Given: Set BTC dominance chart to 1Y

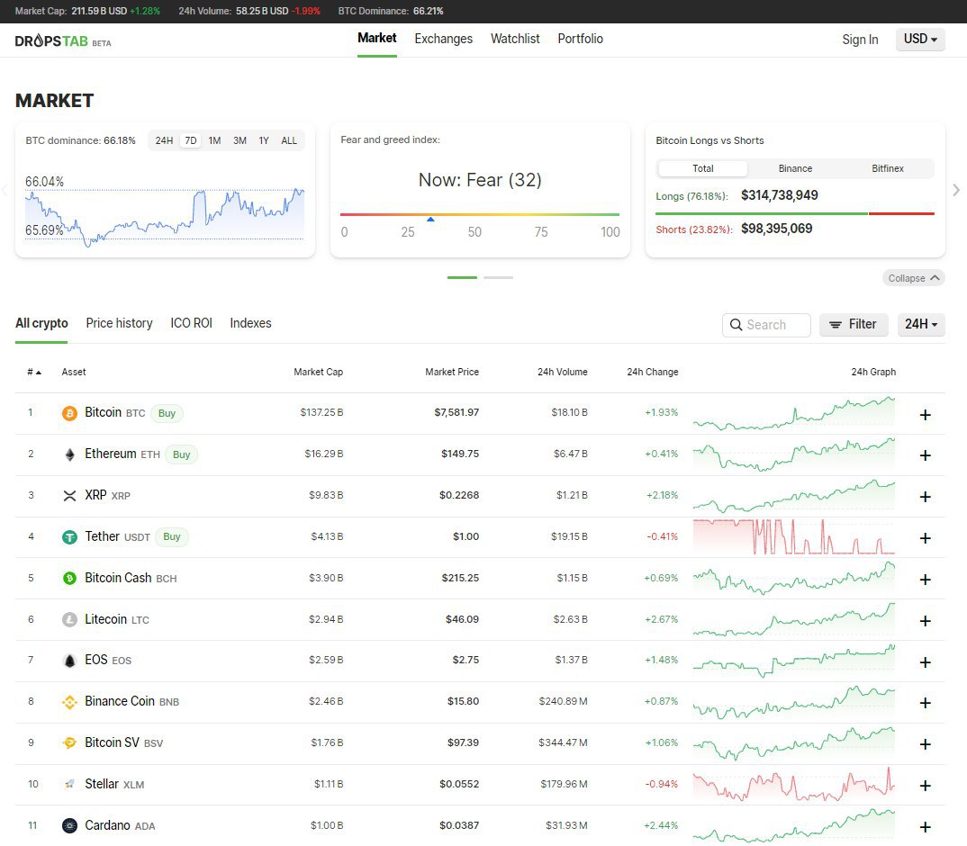Looking at the screenshot, I should pos(264,140).
